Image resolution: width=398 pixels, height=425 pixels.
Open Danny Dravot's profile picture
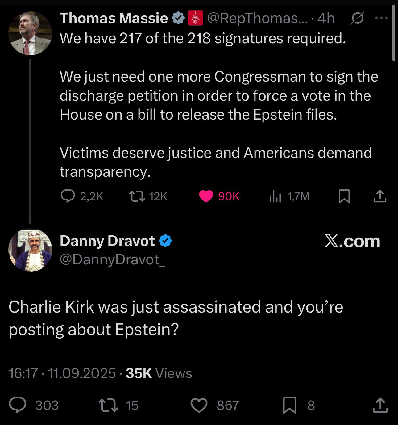coord(30,250)
